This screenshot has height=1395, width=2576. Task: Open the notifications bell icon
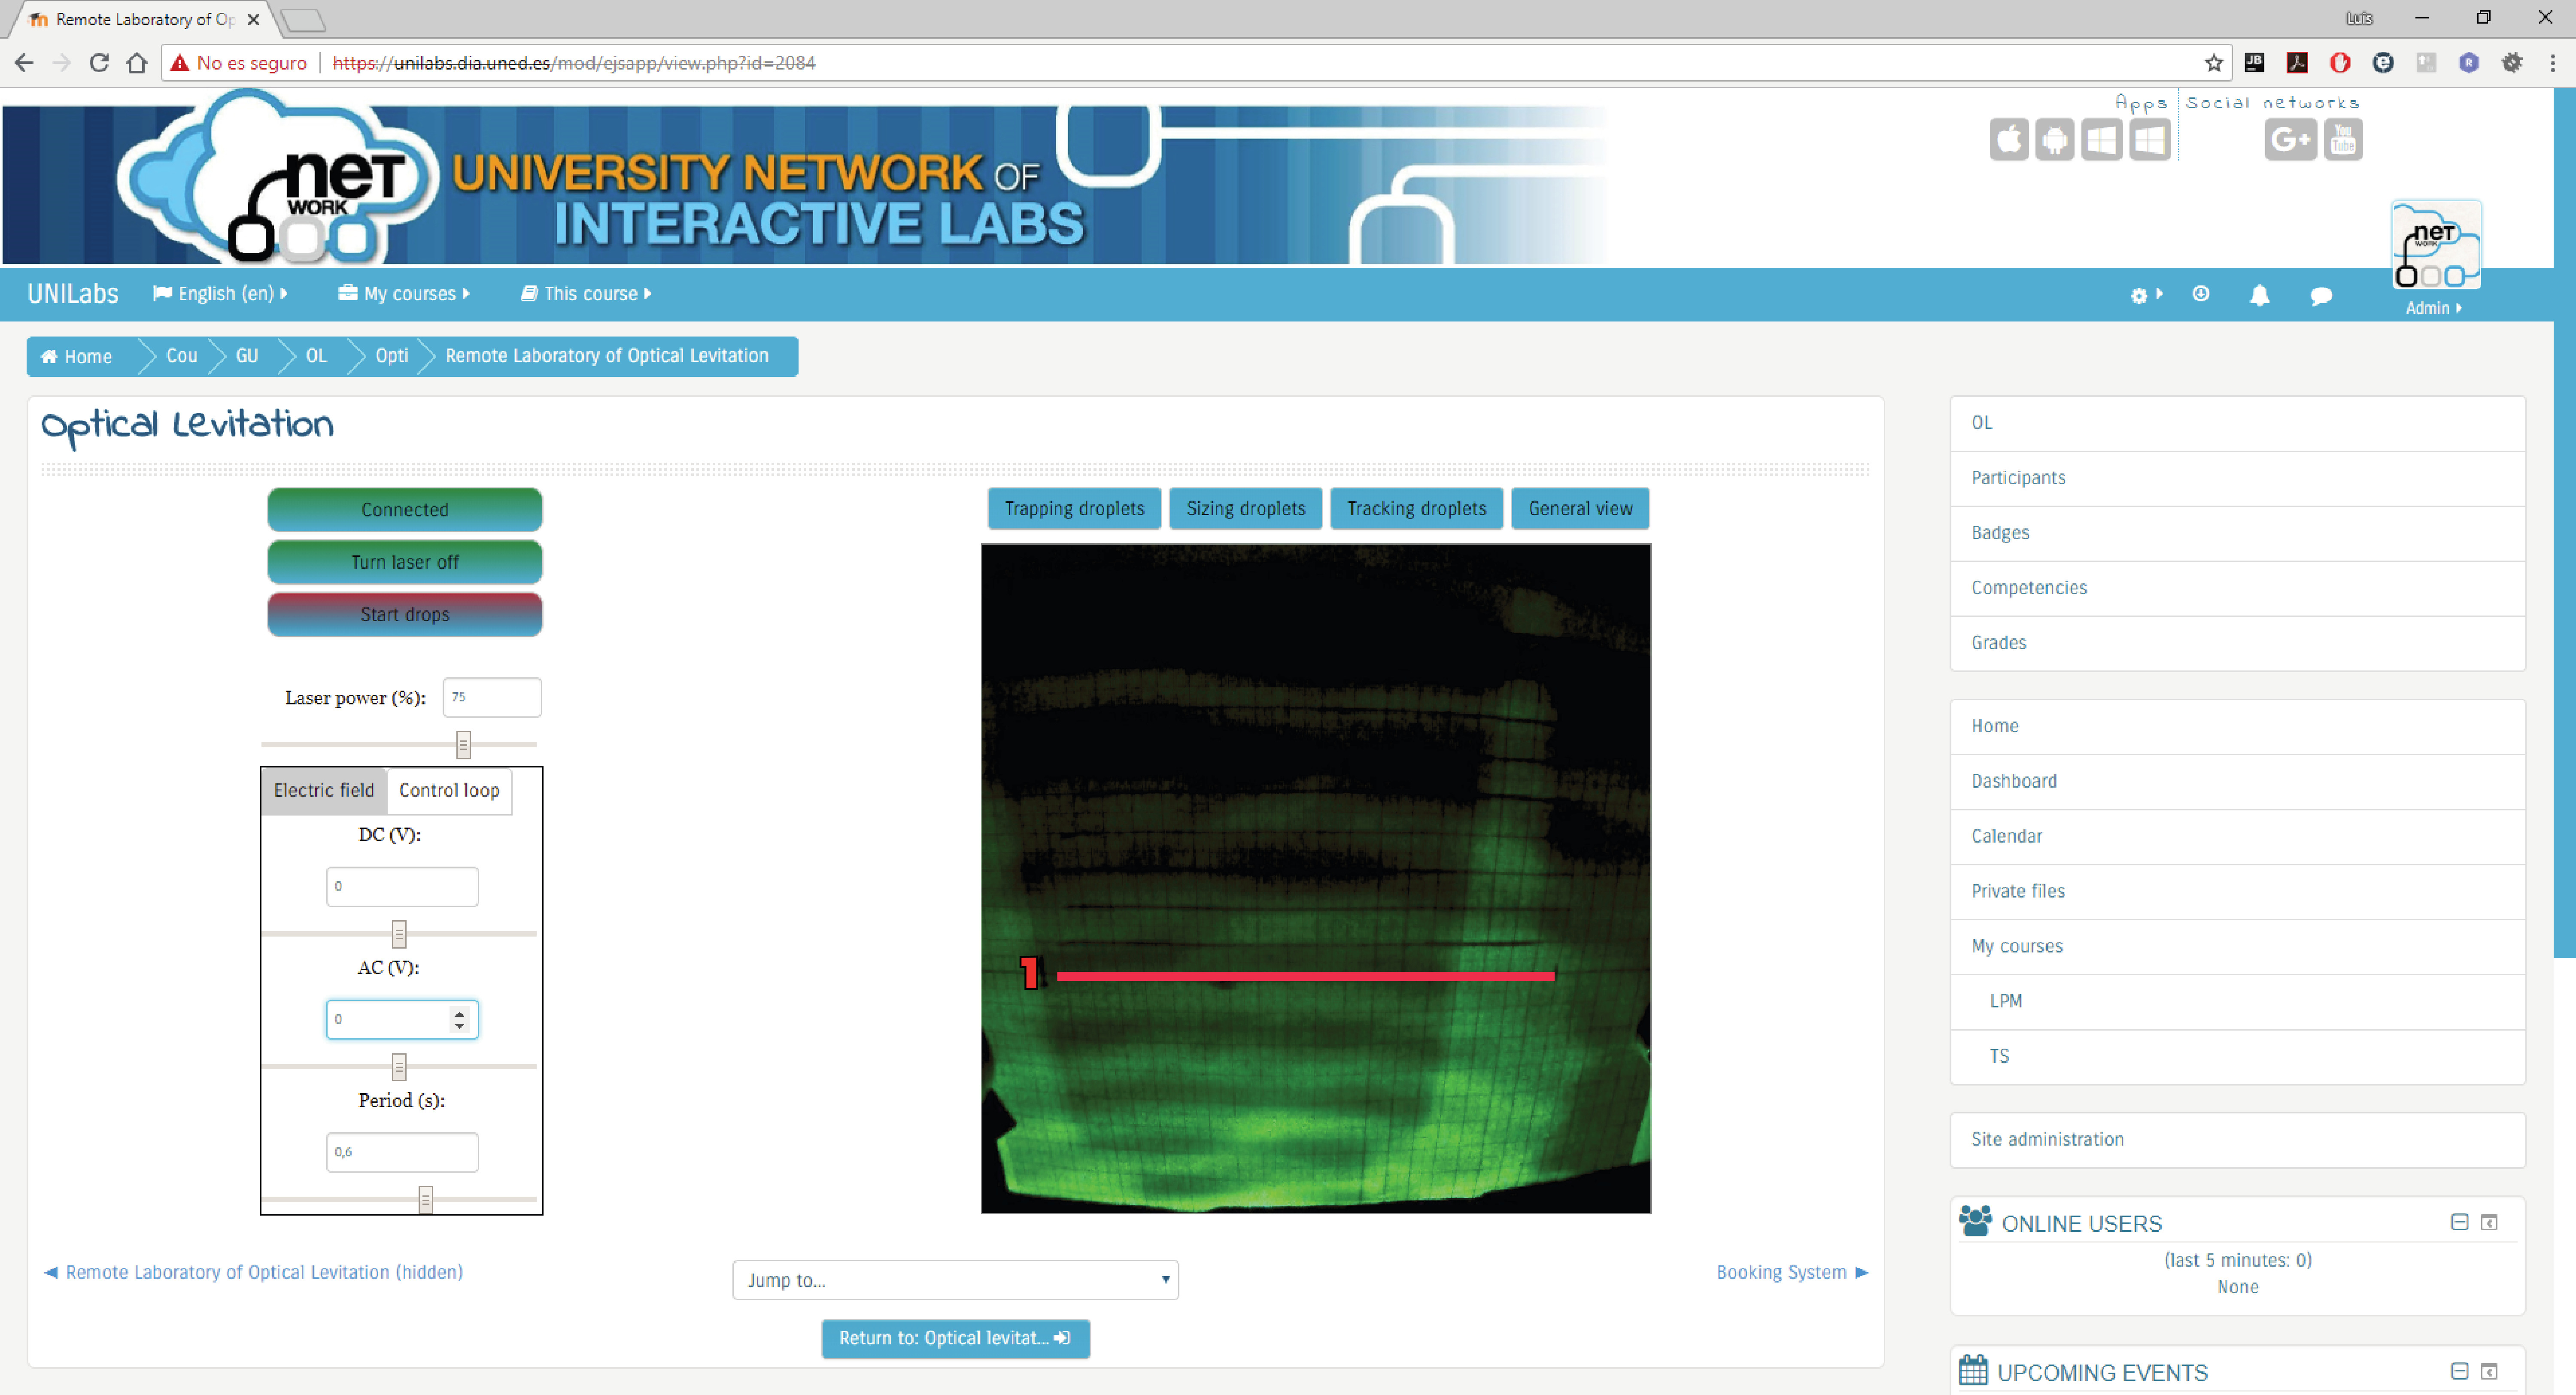pyautogui.click(x=2259, y=295)
